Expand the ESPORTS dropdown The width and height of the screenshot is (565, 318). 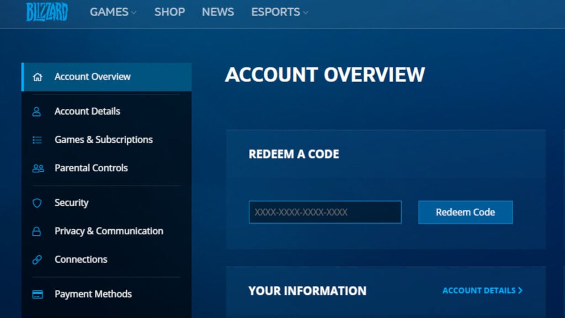279,12
